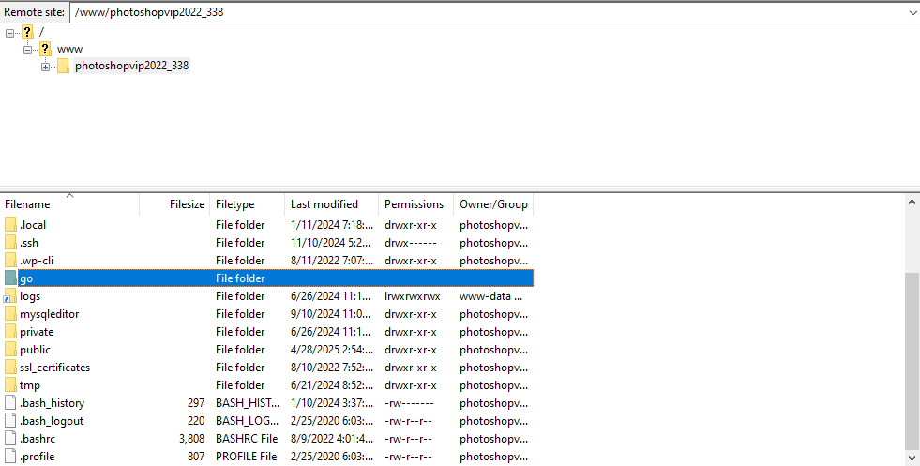Click the 3,808 filesize of .bashrc
The width and height of the screenshot is (920, 466).
click(x=192, y=439)
